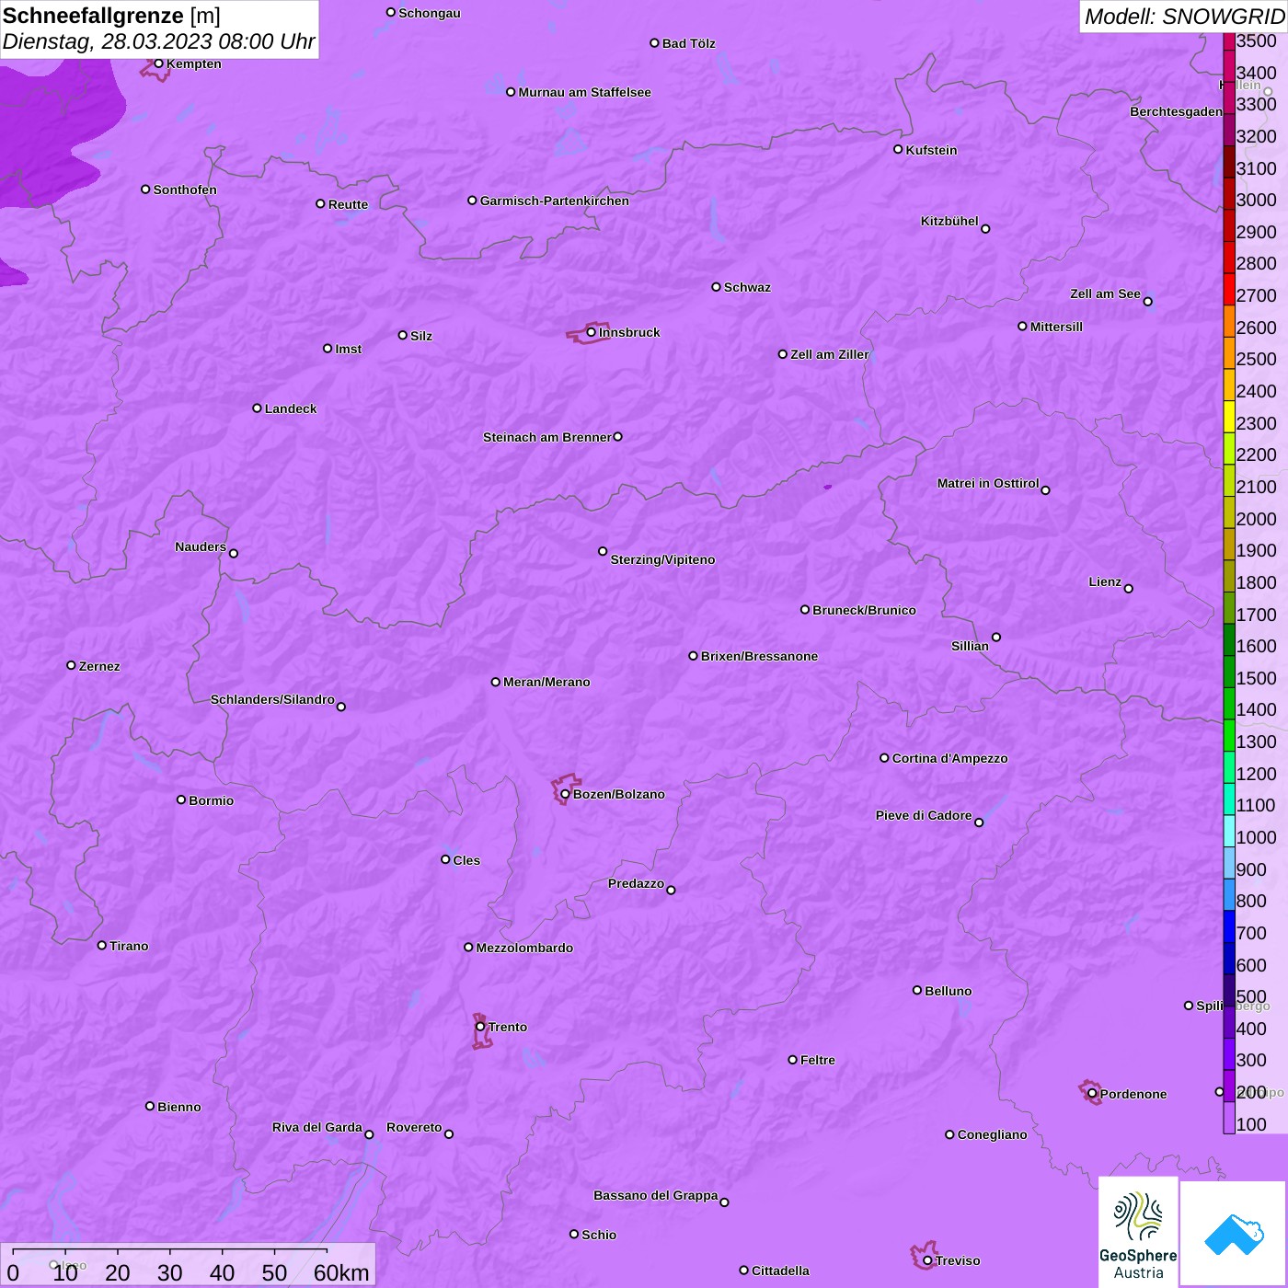Click the blue avalanche service logo
Screen dimensions: 1288x1288
click(x=1233, y=1235)
